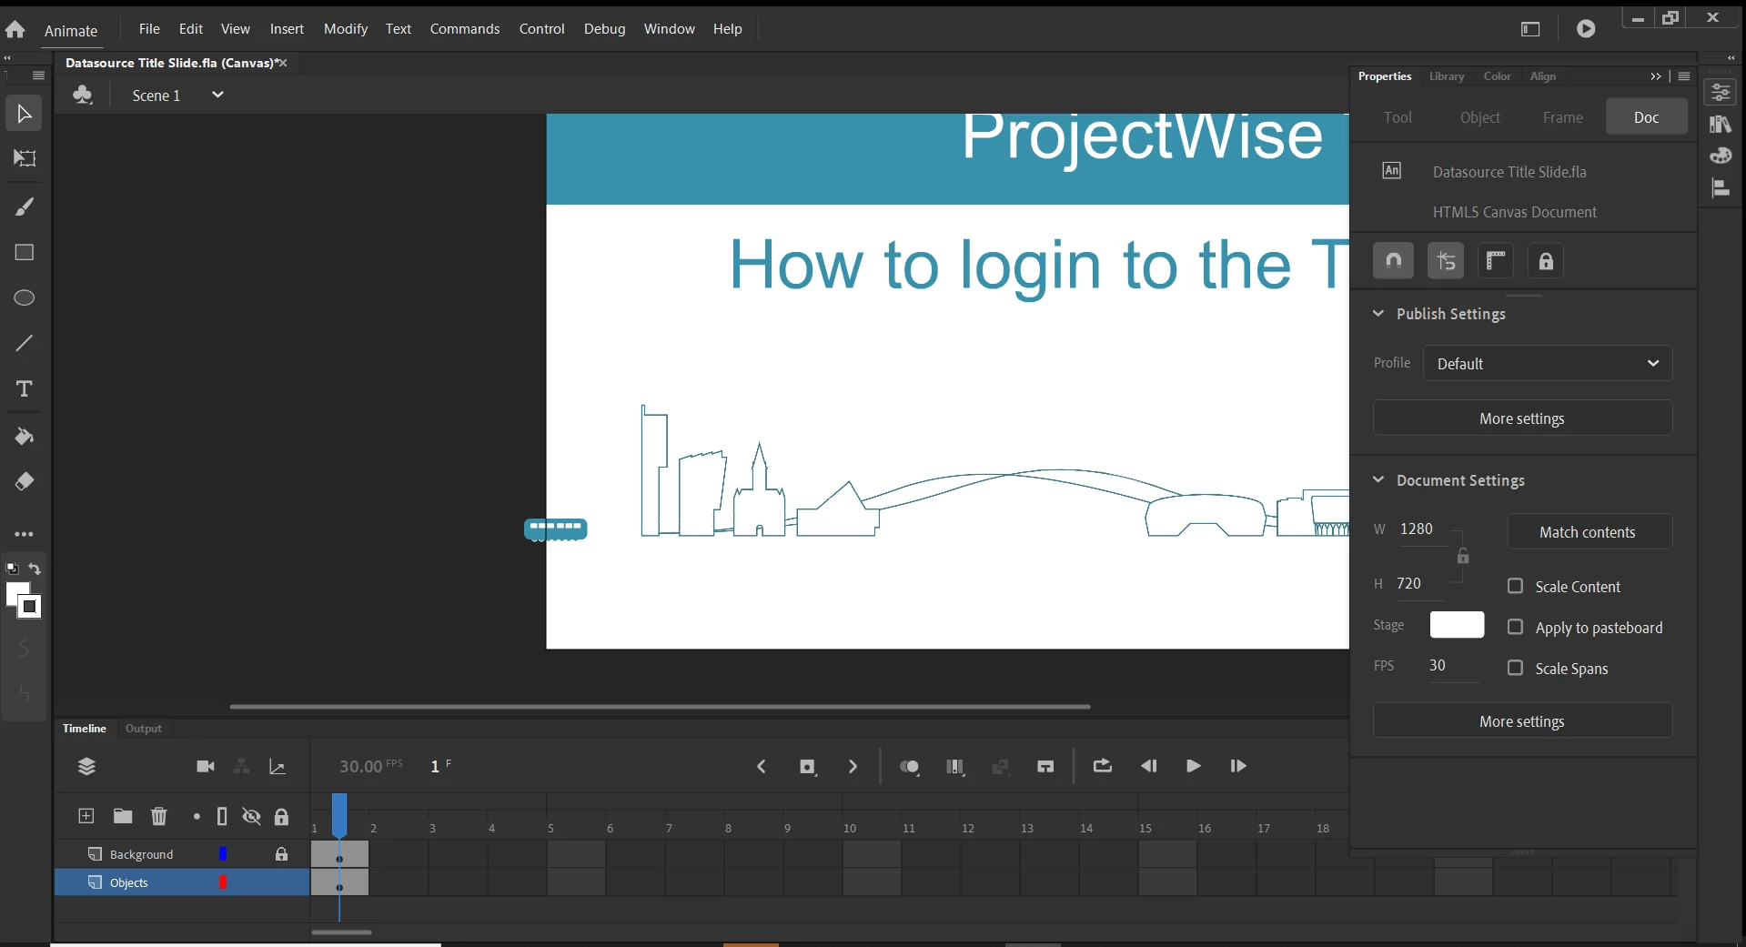Click More settings under Publish Settings
Viewport: 1746px width, 947px height.
(x=1522, y=418)
